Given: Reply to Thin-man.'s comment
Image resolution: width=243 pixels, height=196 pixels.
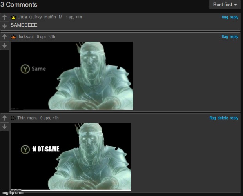Looking at the screenshot, I should point(234,118).
